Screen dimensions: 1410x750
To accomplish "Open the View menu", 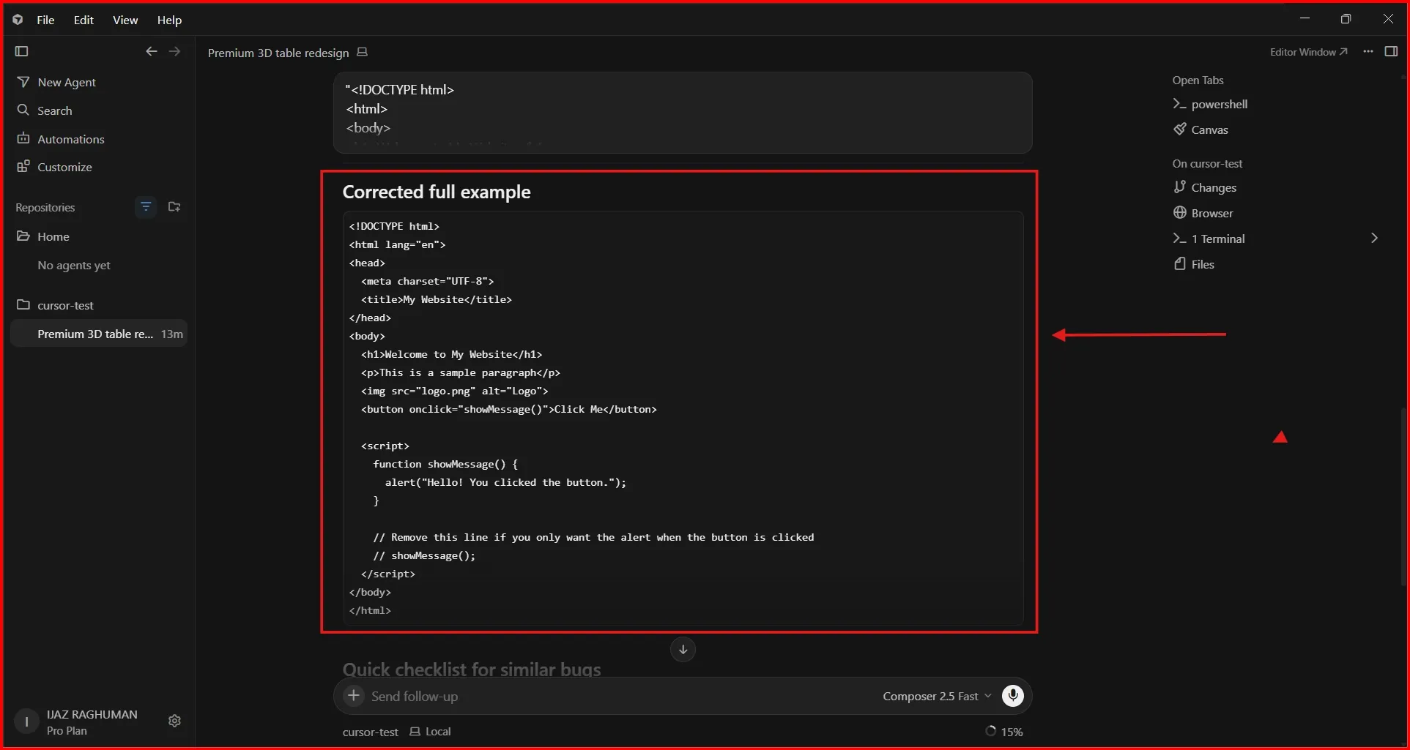I will coord(125,20).
